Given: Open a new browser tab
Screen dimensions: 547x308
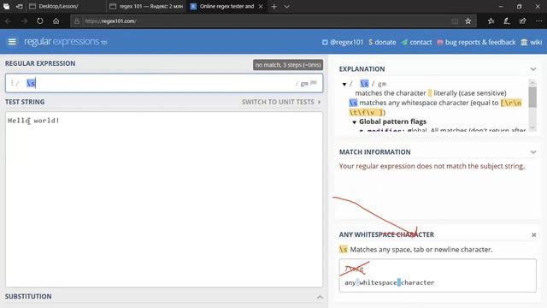Looking at the screenshot, I should coord(274,6).
